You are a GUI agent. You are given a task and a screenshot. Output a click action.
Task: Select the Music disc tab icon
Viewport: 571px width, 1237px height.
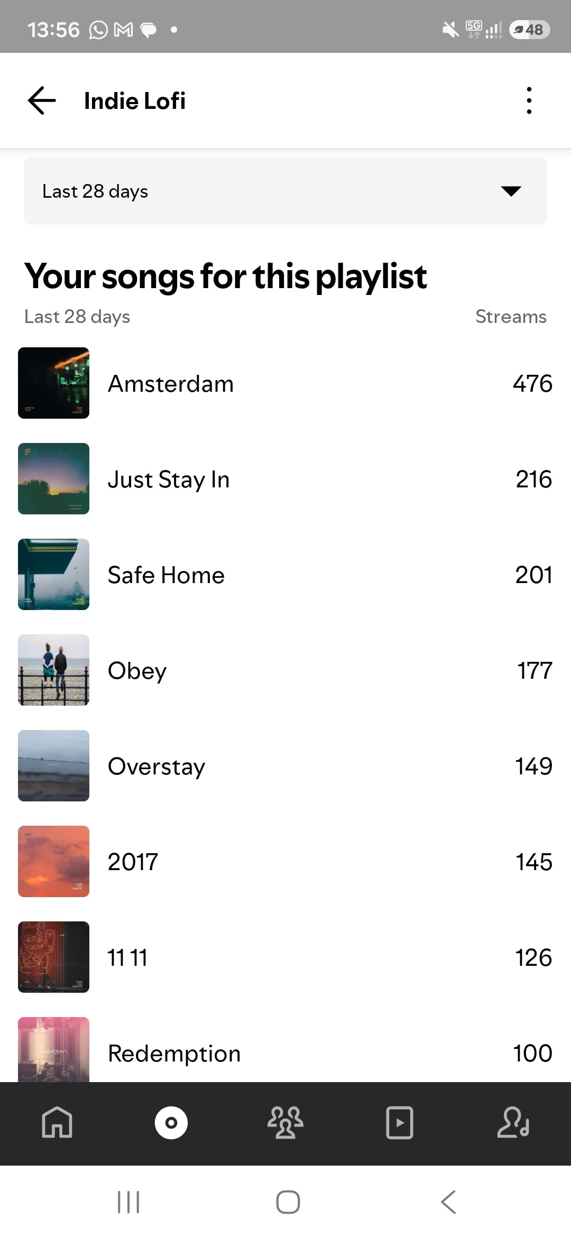[x=171, y=1122]
